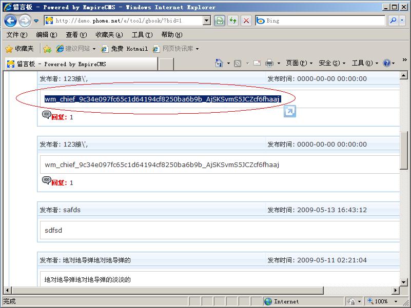411x308 pixels.
Task: Expand the print options dropdown arrow
Action: pos(279,64)
